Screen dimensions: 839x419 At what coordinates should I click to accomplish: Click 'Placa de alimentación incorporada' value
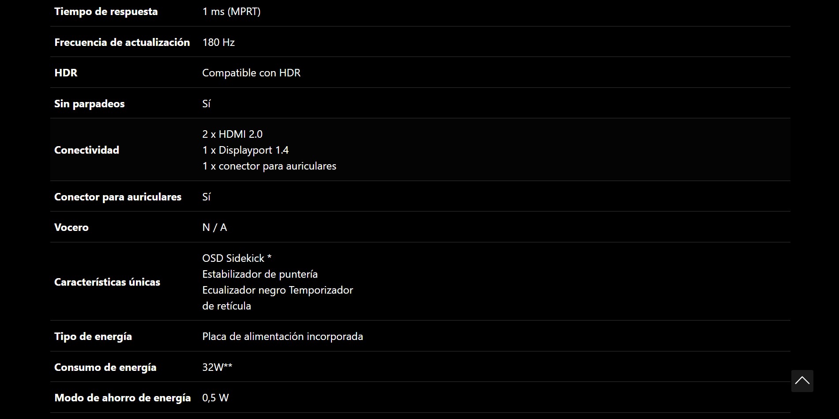[282, 336]
